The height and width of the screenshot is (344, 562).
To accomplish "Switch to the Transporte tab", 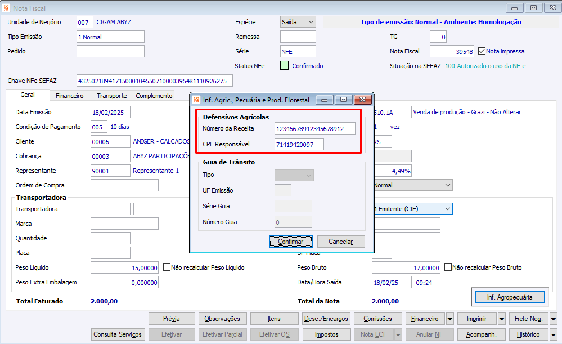I will point(112,96).
